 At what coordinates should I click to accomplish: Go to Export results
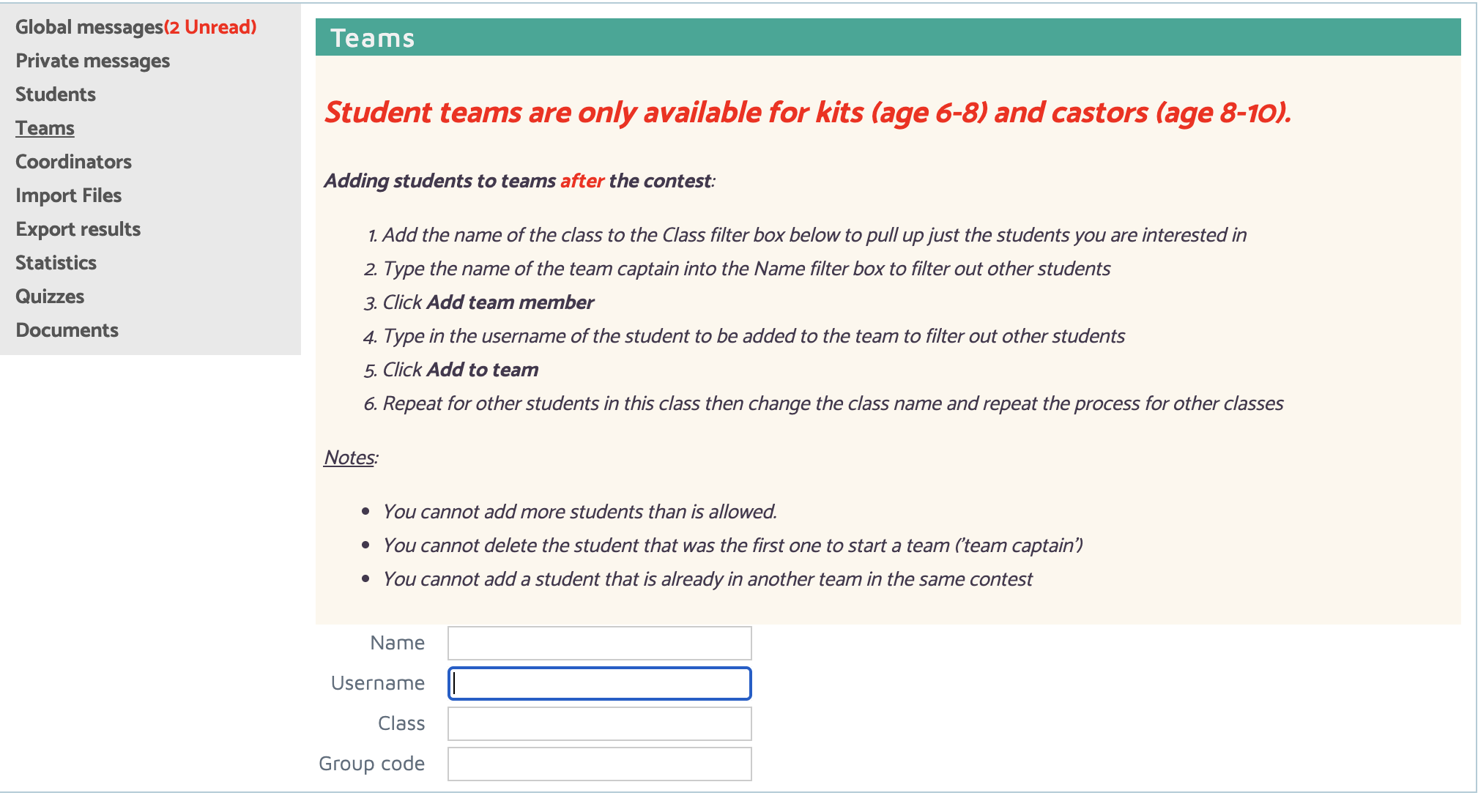click(x=78, y=229)
